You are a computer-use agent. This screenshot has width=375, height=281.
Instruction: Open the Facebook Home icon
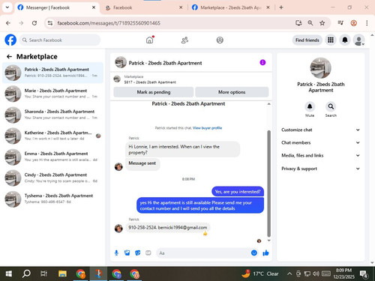click(x=149, y=40)
